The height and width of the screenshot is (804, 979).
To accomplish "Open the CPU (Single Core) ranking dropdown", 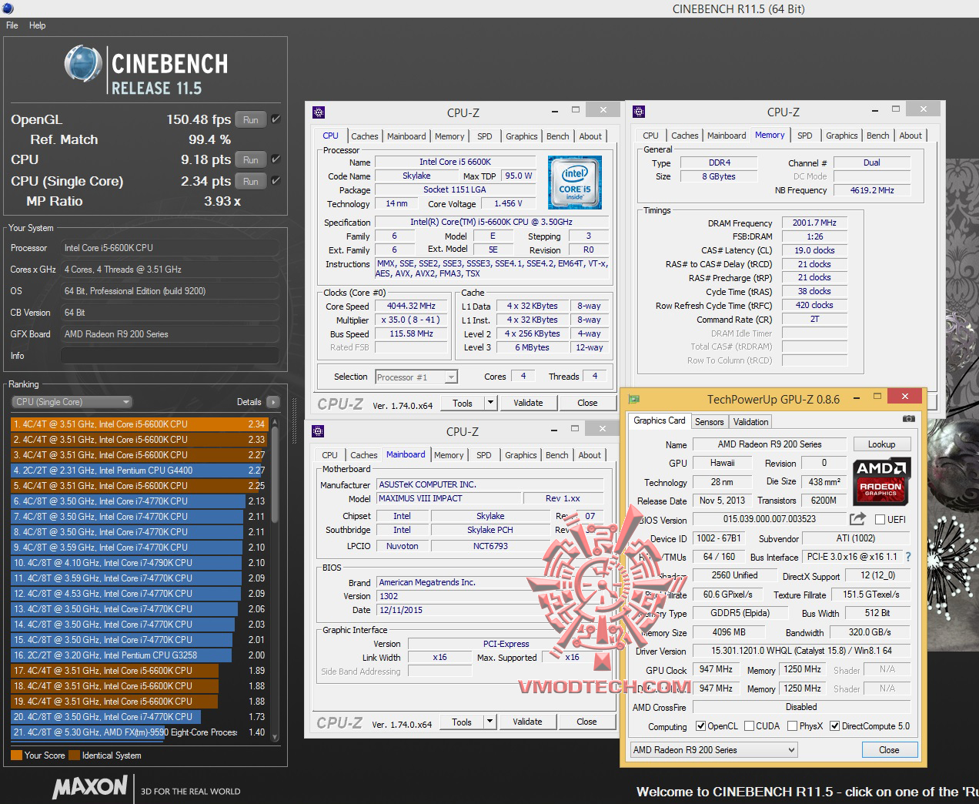I will (72, 402).
